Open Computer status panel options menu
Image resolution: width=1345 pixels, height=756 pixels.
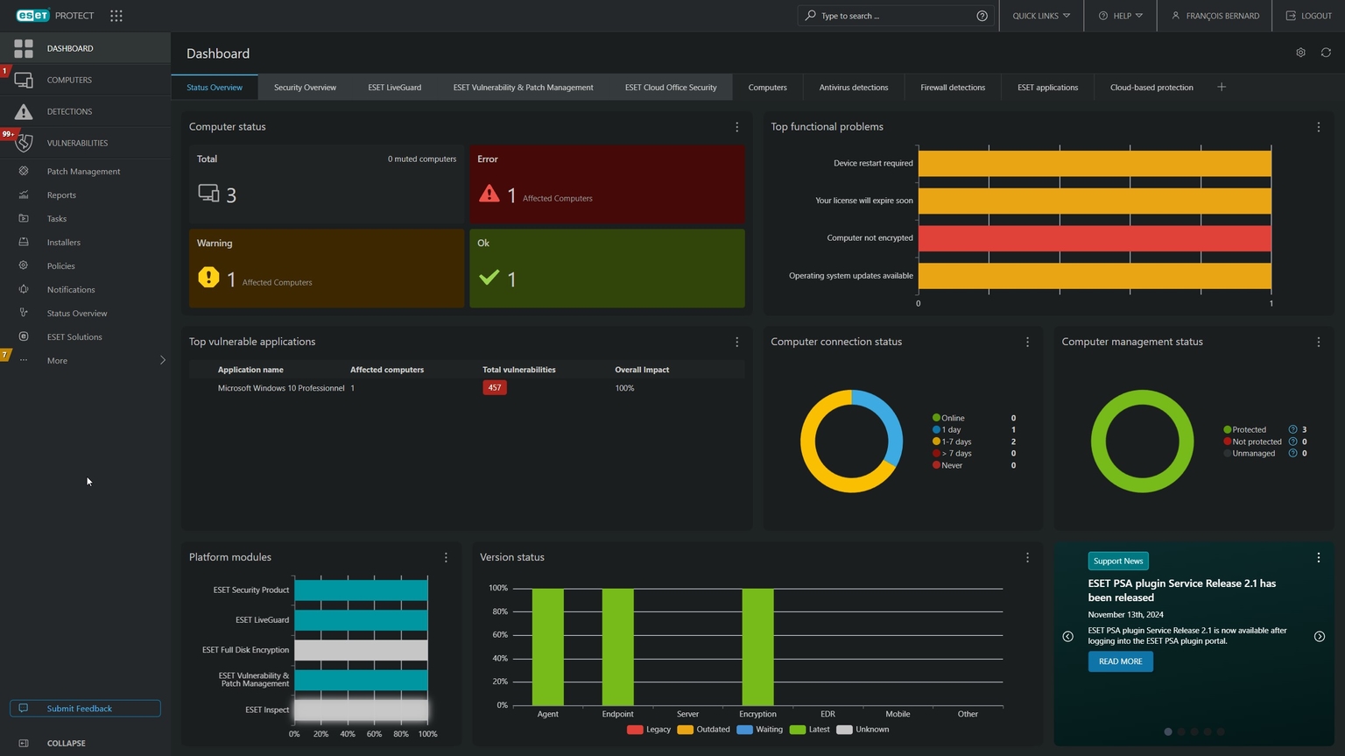click(x=736, y=127)
